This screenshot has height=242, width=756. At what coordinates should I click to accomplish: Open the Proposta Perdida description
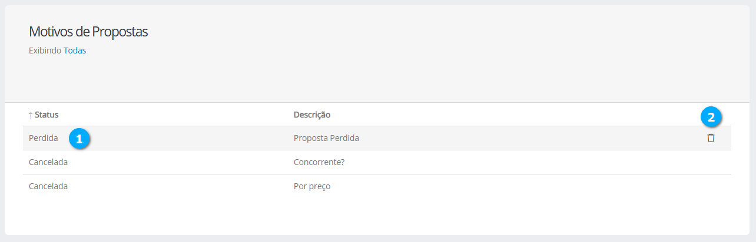tap(326, 138)
